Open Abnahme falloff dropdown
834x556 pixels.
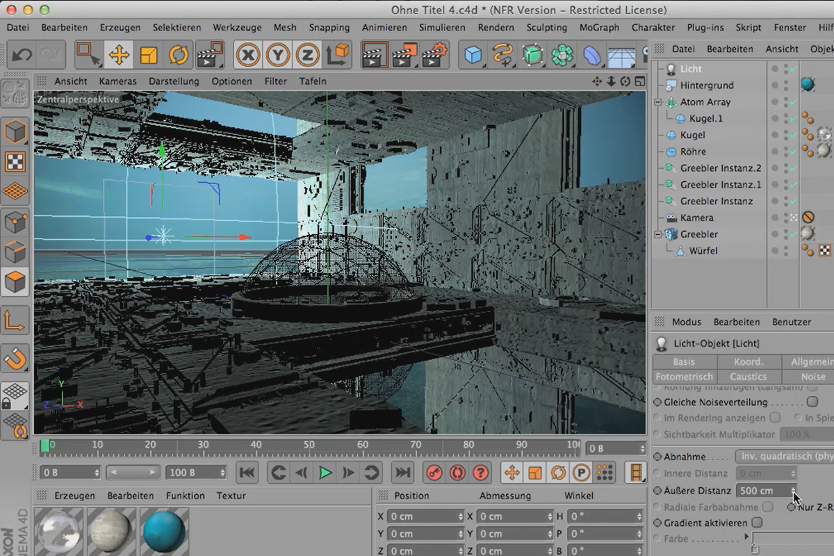(x=784, y=457)
